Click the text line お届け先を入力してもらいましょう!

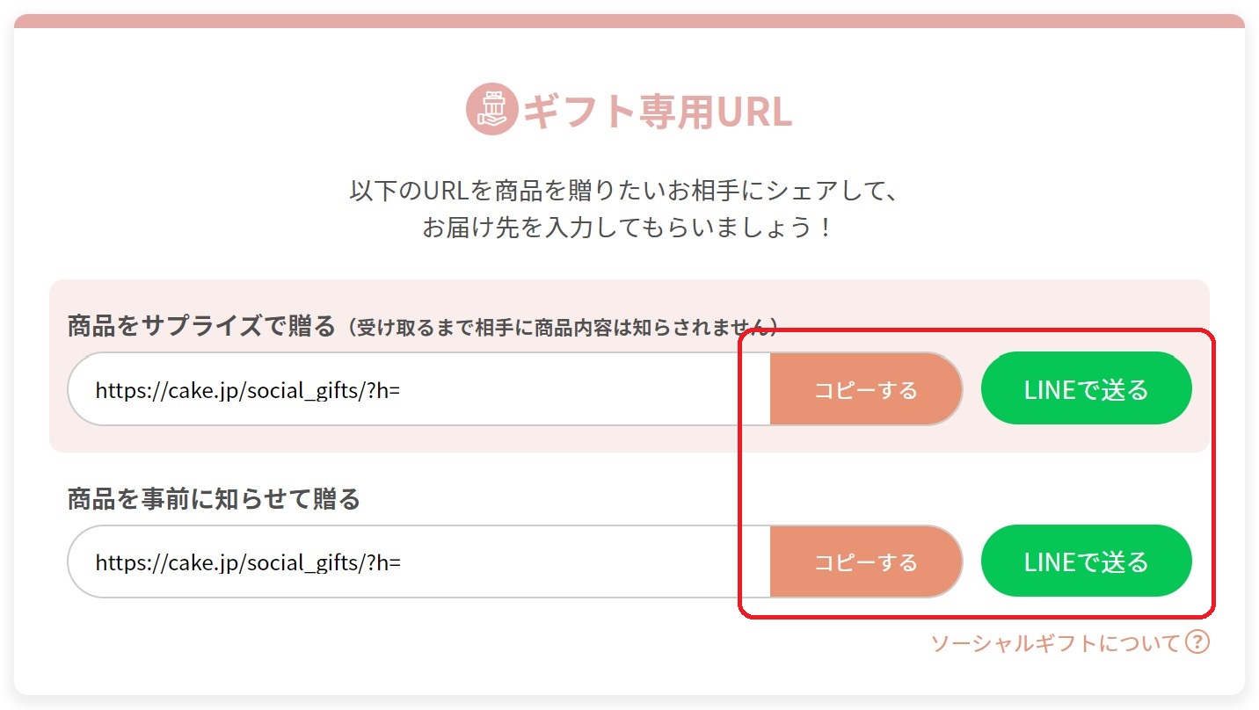(x=627, y=228)
